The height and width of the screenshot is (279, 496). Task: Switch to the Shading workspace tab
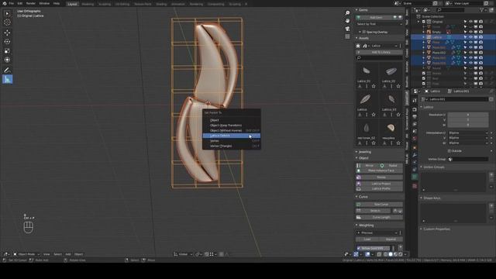pyautogui.click(x=161, y=4)
